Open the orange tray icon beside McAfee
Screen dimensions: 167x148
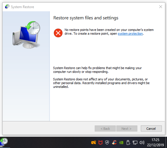tap(94, 143)
